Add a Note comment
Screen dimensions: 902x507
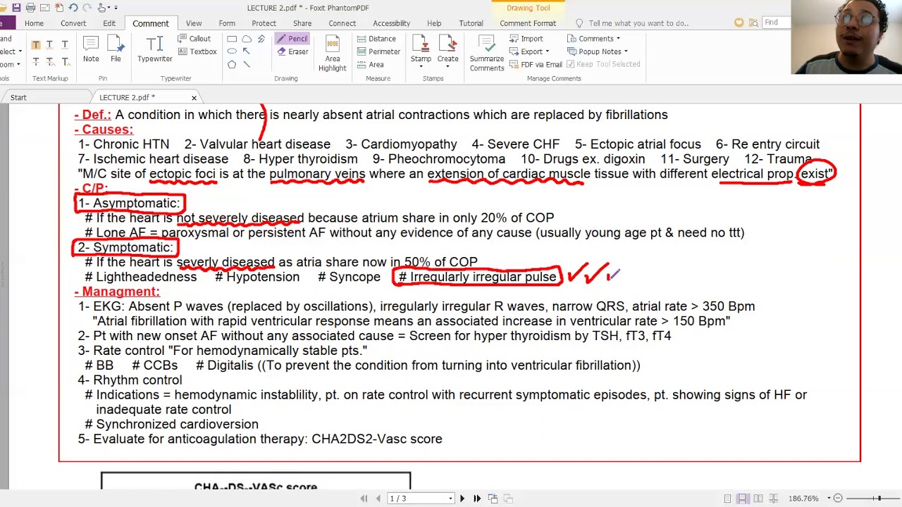pos(91,49)
